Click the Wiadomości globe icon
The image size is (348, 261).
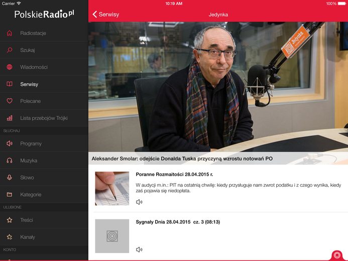pos(10,67)
